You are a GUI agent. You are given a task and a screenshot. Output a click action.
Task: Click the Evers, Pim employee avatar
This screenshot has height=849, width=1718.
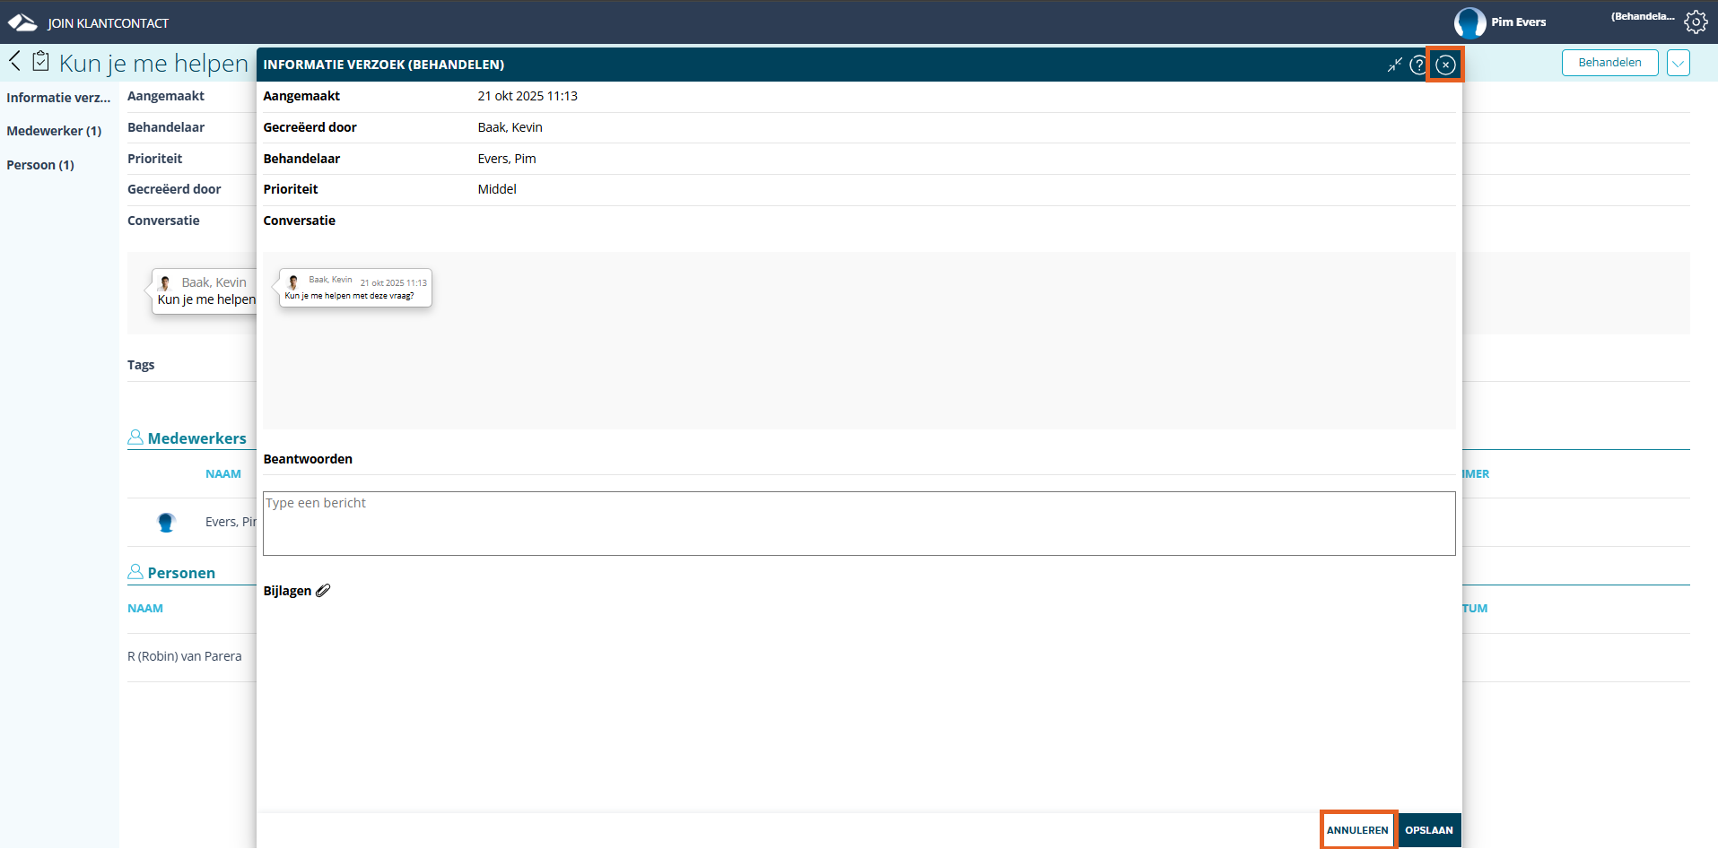click(166, 522)
